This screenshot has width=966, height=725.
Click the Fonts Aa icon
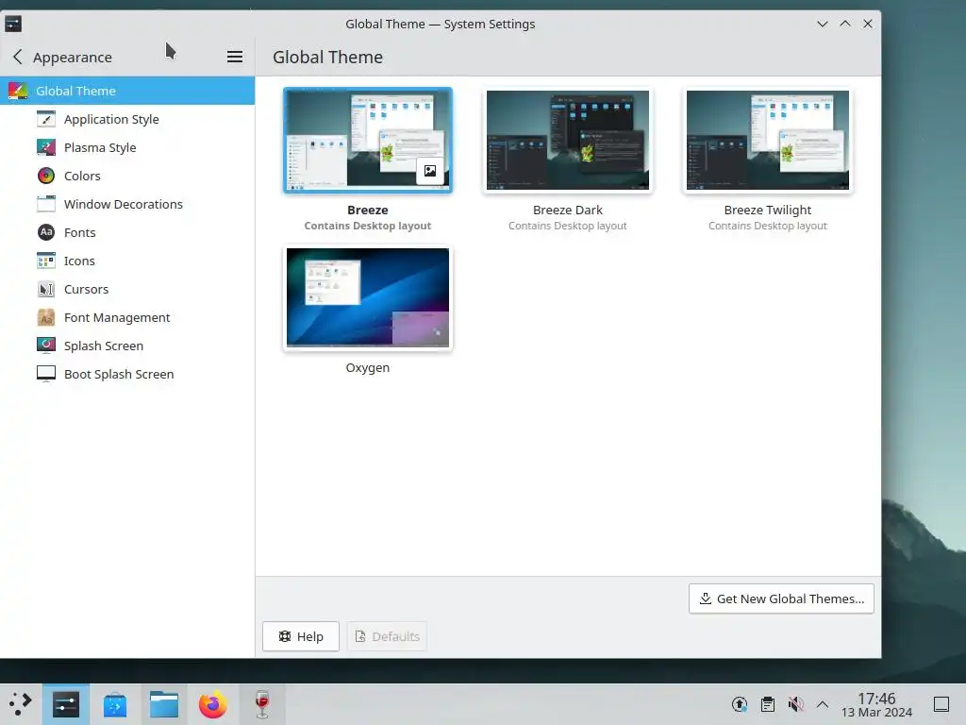[46, 232]
